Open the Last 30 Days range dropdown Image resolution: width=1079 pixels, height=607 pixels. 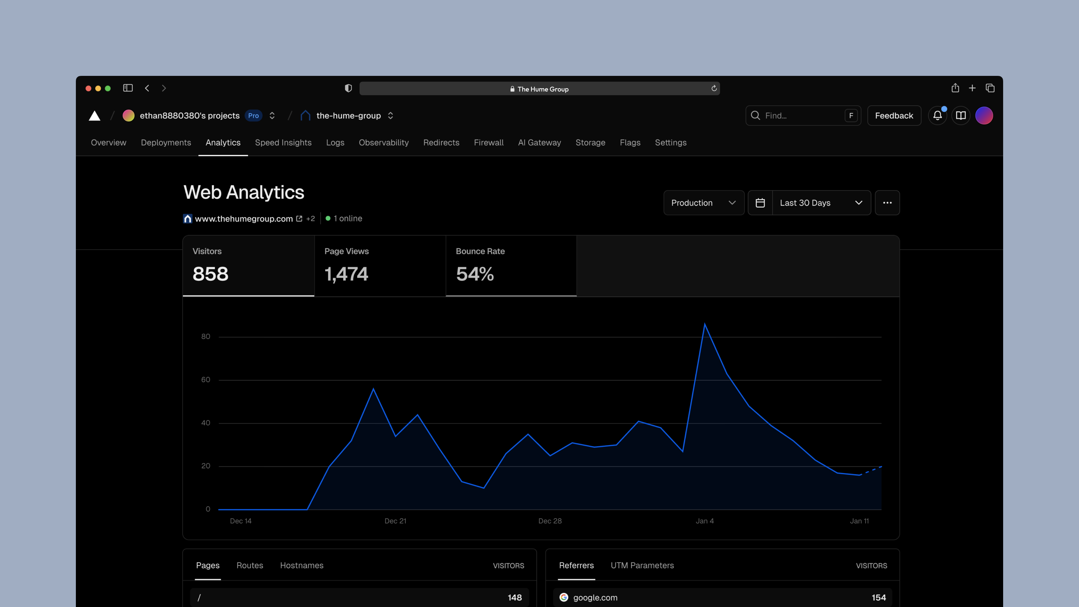pyautogui.click(x=821, y=203)
